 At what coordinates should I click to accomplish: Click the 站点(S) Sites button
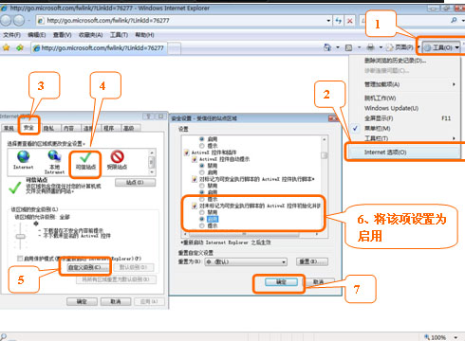135,183
